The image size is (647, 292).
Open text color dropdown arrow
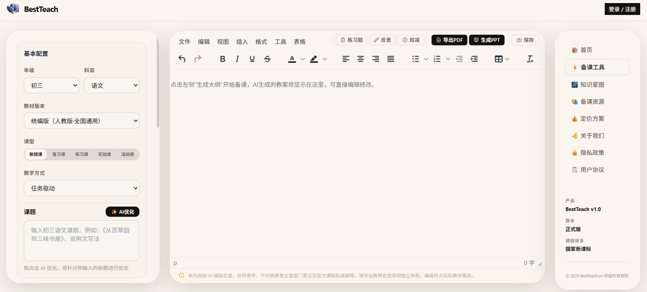[x=303, y=59]
